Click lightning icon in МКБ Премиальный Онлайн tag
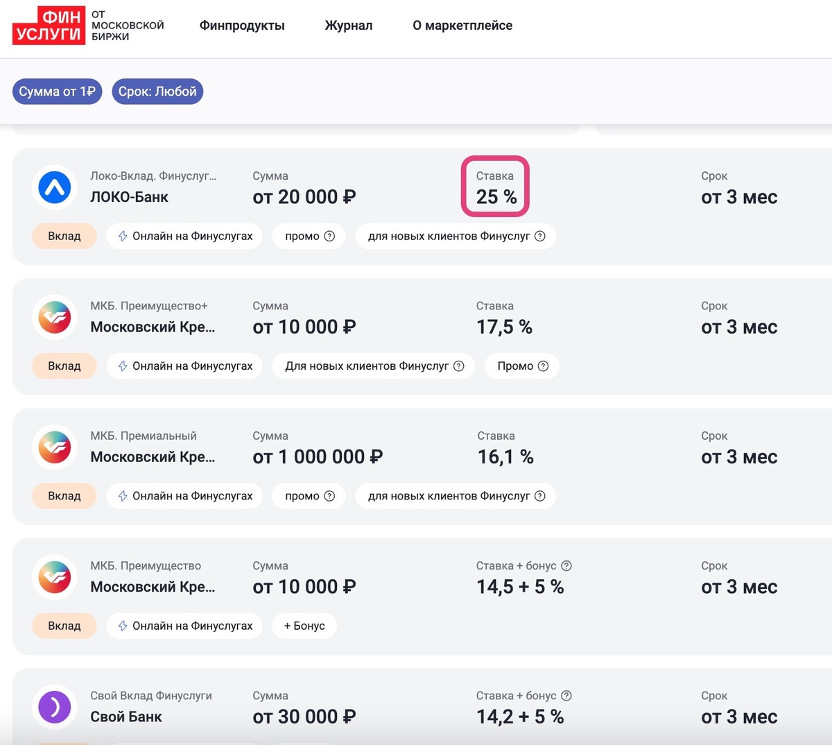The height and width of the screenshot is (745, 832). point(123,496)
